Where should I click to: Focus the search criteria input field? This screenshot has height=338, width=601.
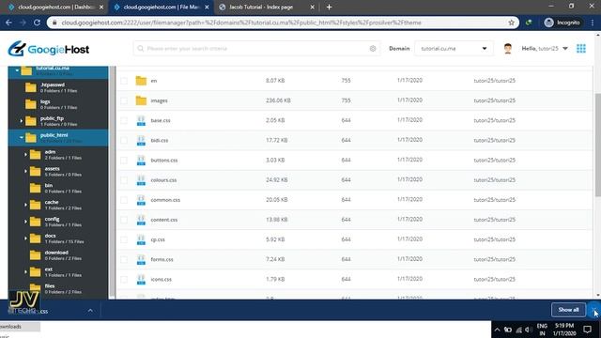click(x=256, y=49)
